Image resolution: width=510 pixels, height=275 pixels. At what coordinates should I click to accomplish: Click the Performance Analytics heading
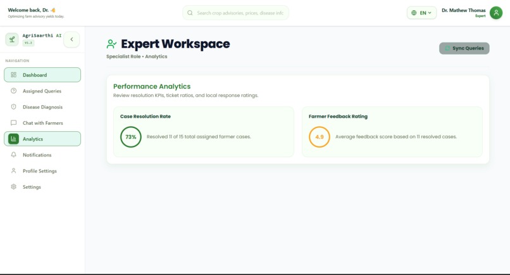point(152,86)
